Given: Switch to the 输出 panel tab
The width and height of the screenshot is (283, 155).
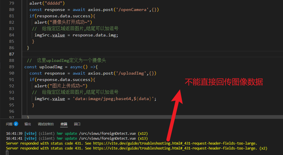Looking at the screenshot, I should coord(28,124).
